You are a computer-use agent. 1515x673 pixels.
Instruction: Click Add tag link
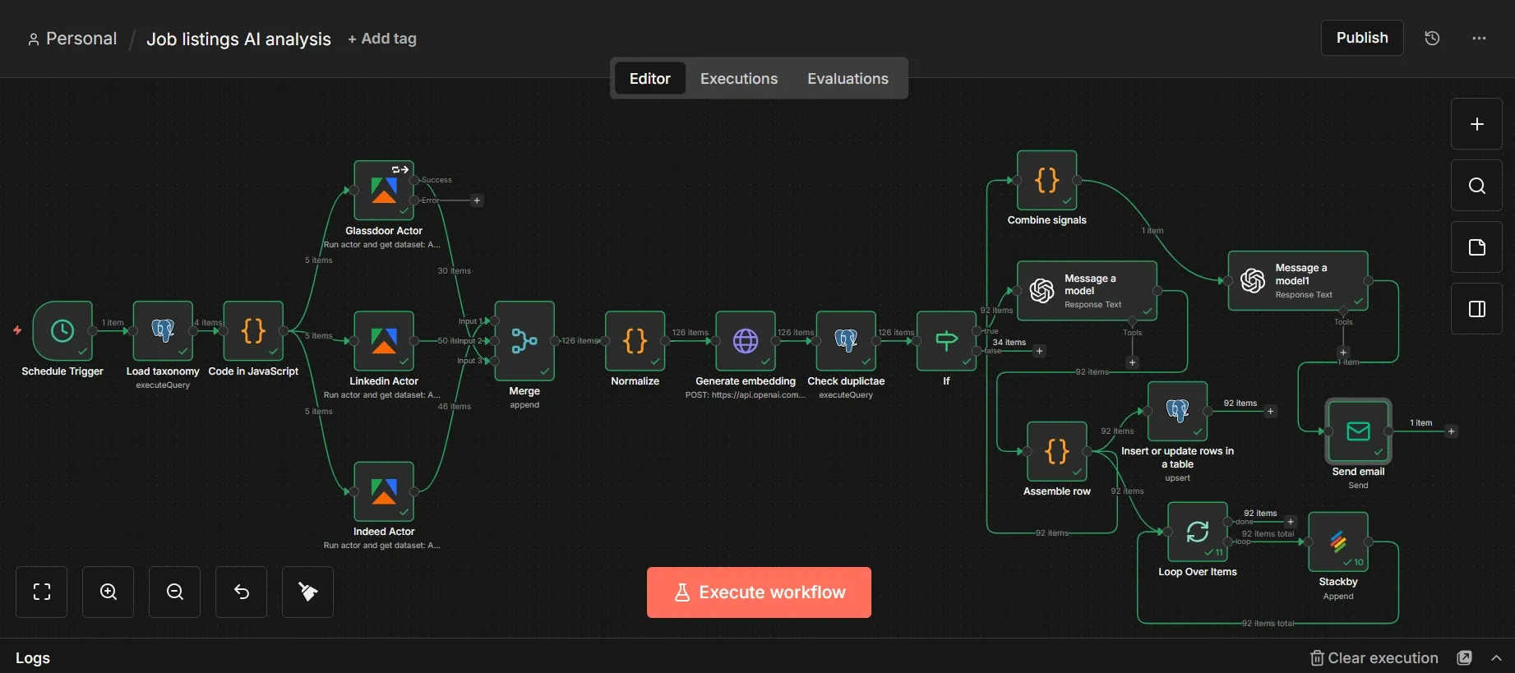click(x=382, y=39)
